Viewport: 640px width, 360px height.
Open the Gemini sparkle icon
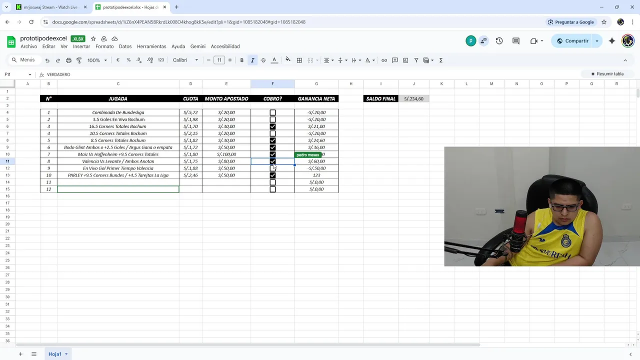(612, 41)
